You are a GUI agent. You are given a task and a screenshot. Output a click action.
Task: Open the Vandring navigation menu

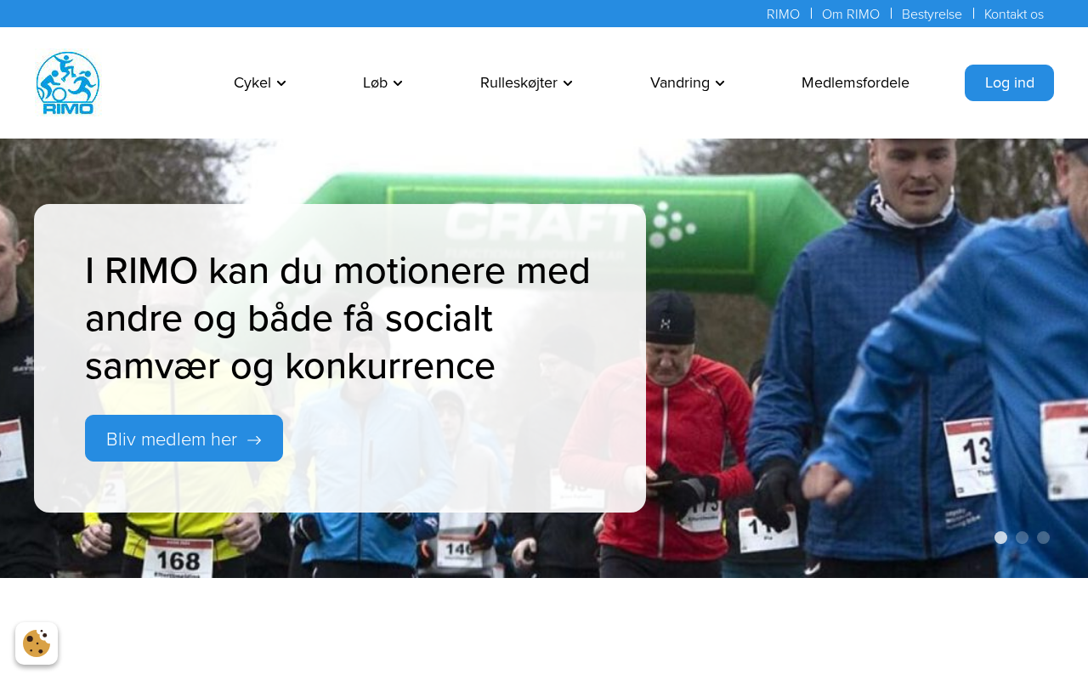[687, 82]
